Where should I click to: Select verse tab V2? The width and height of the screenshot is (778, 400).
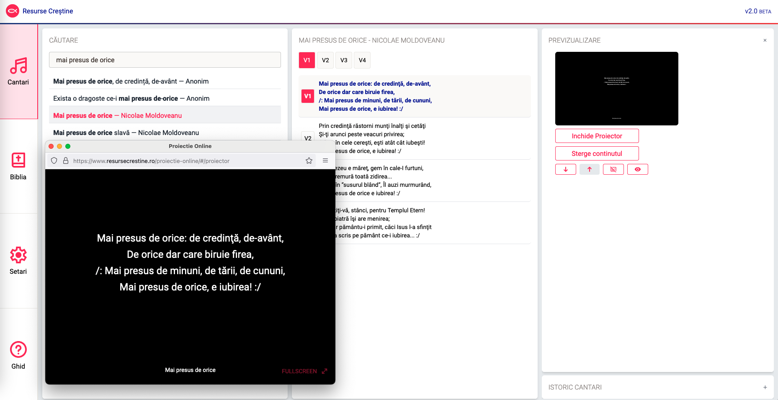[x=325, y=60]
